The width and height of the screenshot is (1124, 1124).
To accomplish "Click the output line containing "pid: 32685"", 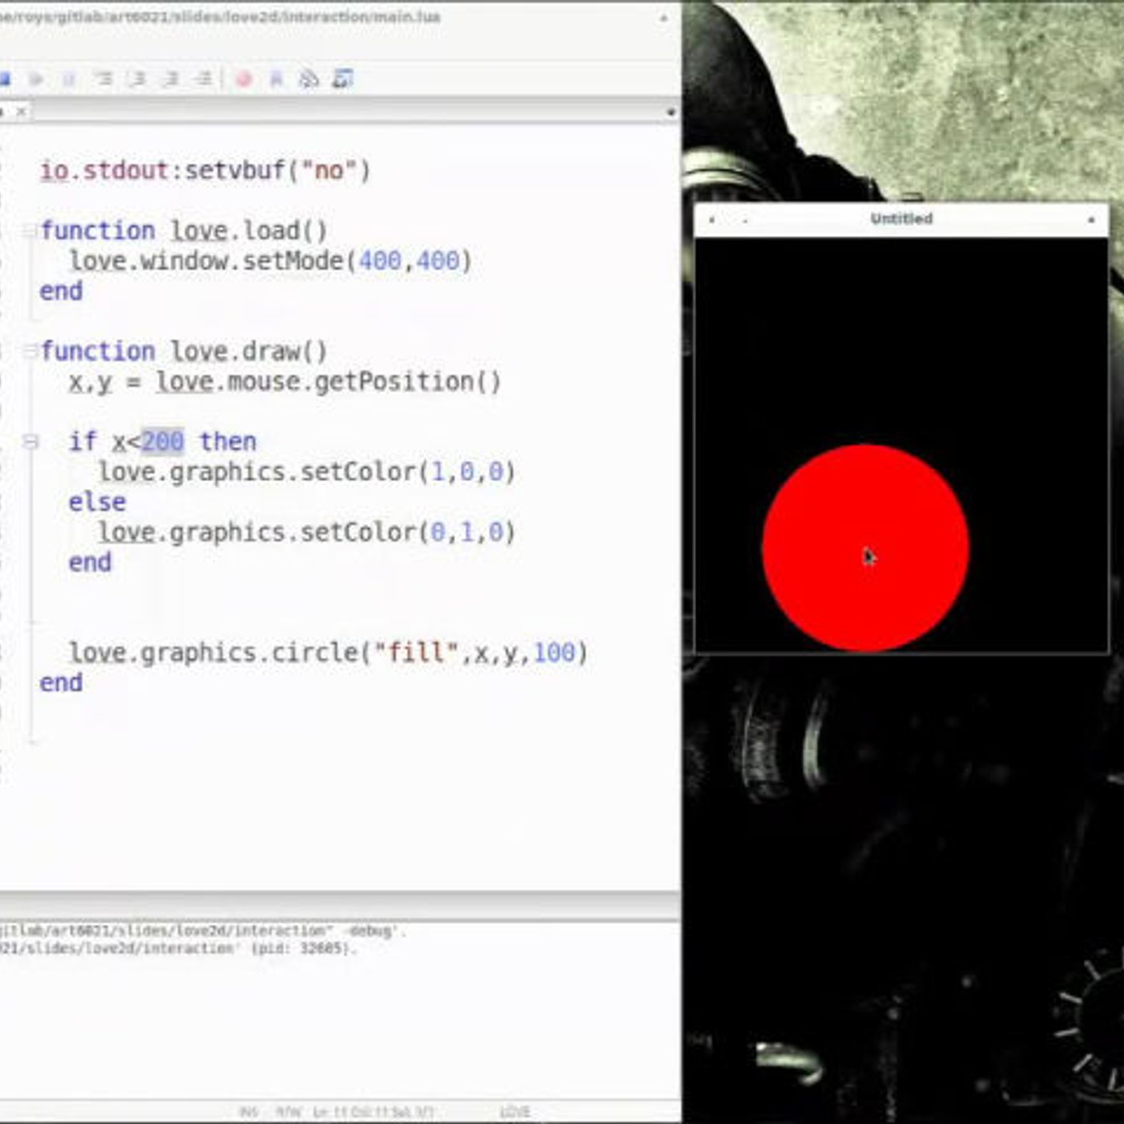I will (x=177, y=949).
